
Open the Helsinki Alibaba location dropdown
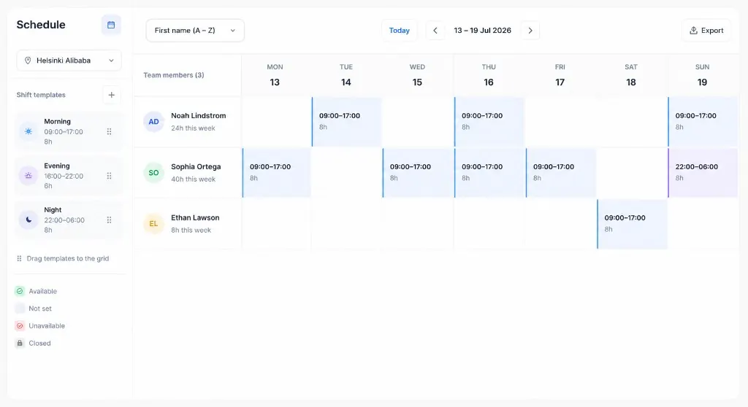tap(69, 61)
